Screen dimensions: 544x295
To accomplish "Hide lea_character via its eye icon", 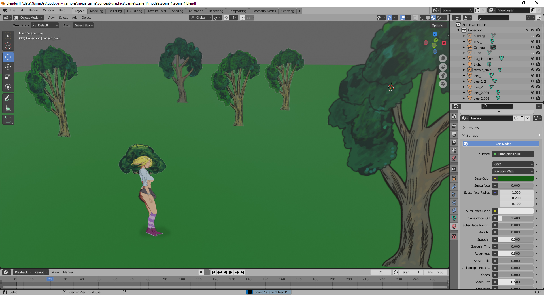I will coord(532,58).
